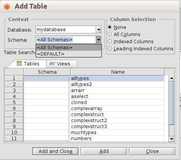Viewport: 181px width, 160px height.
Task: Choose the All Columns radio button
Action: tap(110, 34)
